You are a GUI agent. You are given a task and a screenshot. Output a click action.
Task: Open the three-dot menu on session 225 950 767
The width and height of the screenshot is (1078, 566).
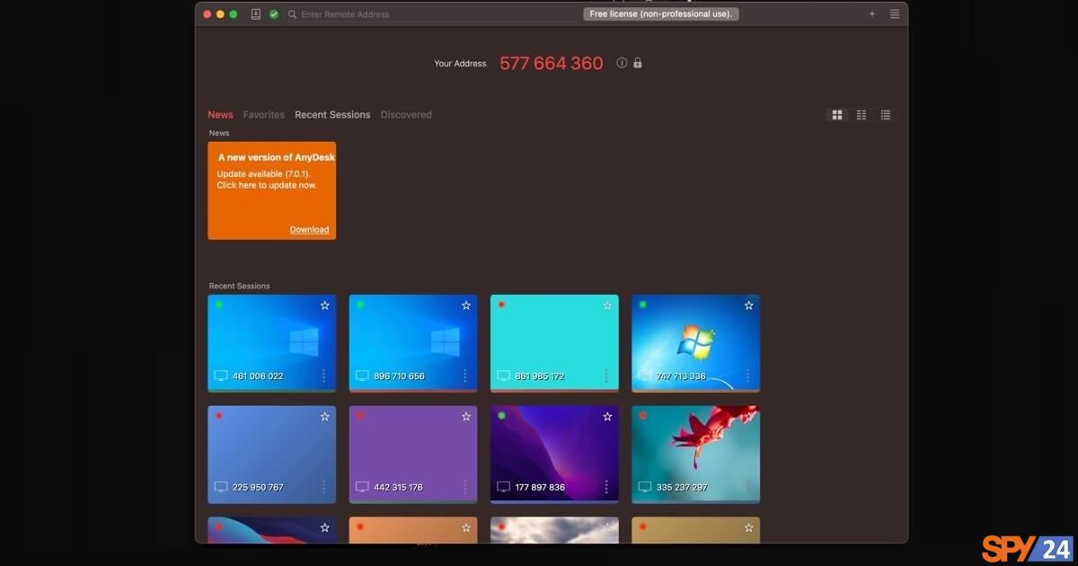tap(323, 487)
